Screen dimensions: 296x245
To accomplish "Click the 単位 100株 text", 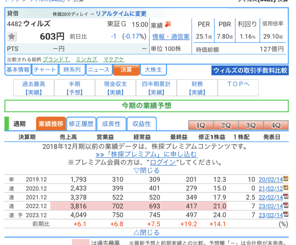I will point(166,49).
